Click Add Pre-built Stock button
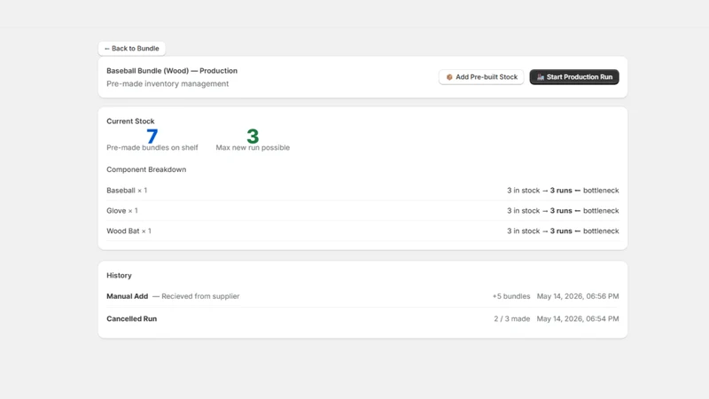This screenshot has width=709, height=399. pos(481,77)
